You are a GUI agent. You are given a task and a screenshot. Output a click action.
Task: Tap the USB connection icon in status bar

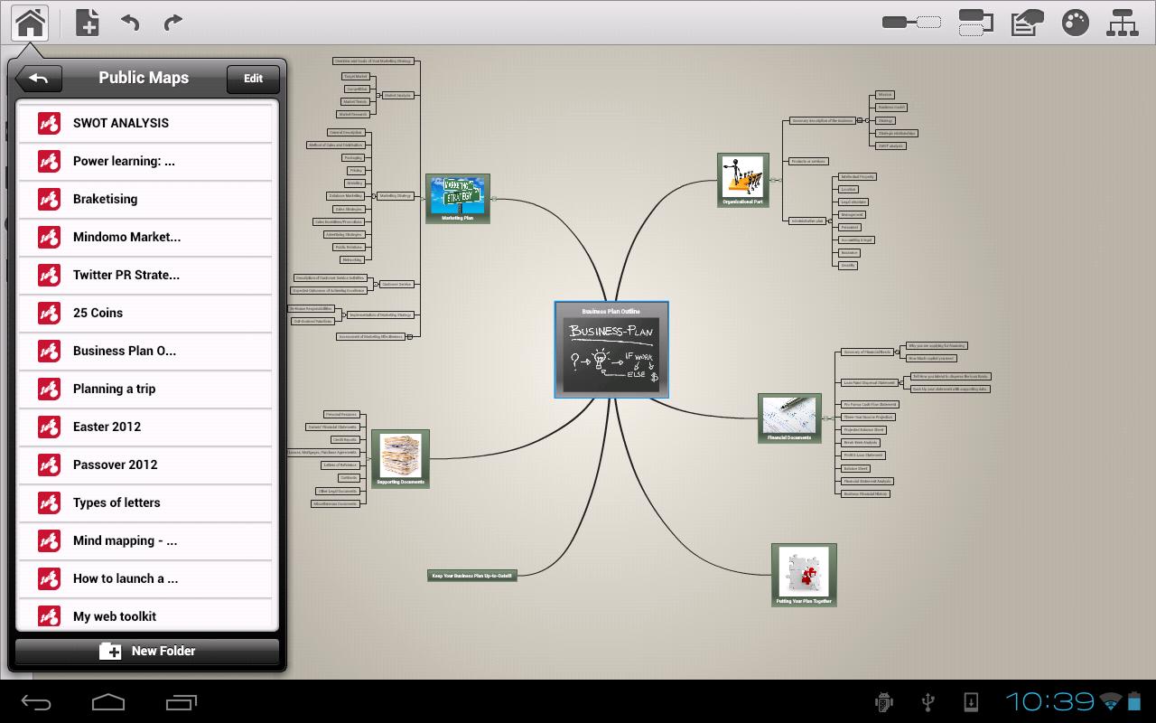pyautogui.click(x=926, y=701)
